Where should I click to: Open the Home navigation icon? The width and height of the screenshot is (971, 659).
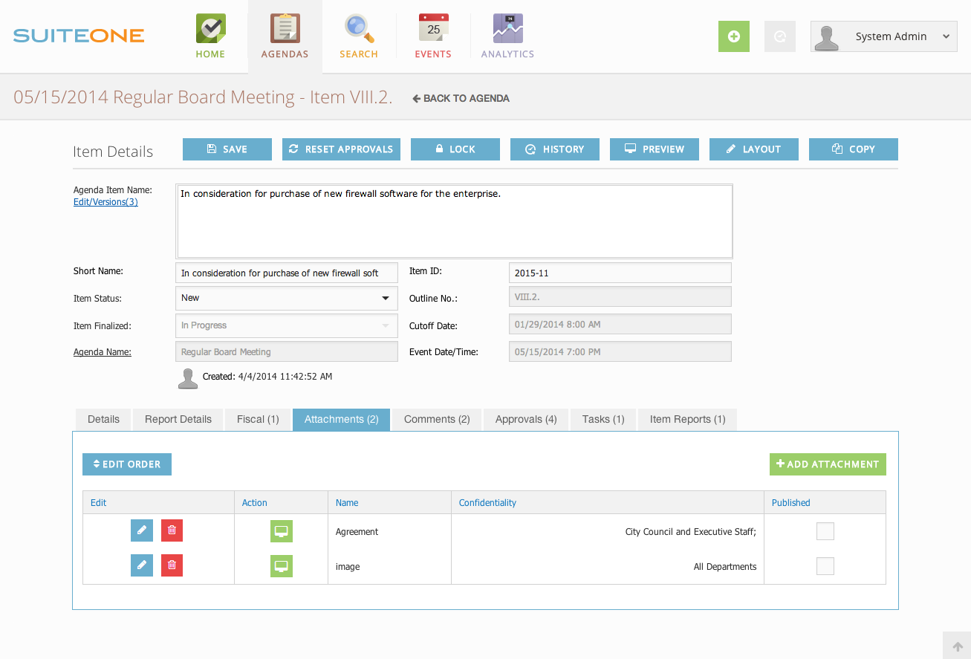pos(210,30)
